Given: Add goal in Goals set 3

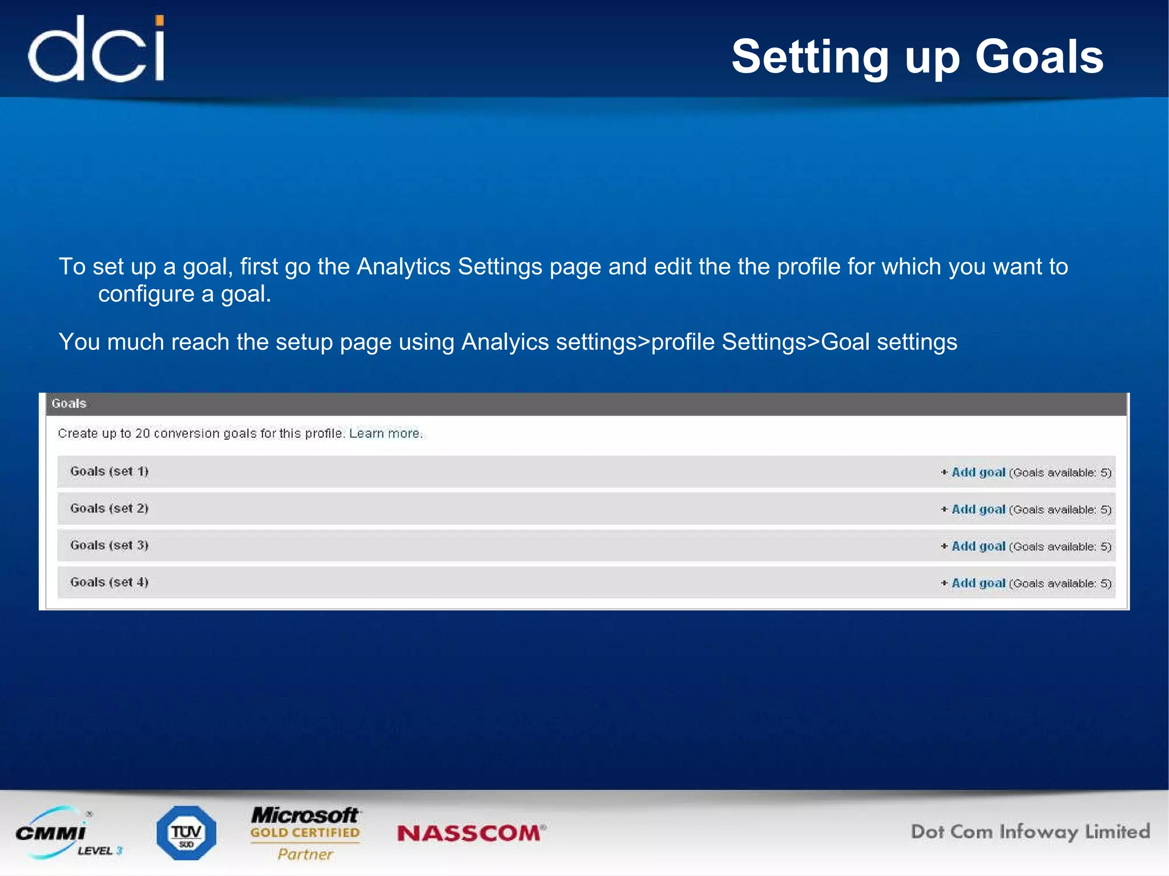Looking at the screenshot, I should pos(978,546).
